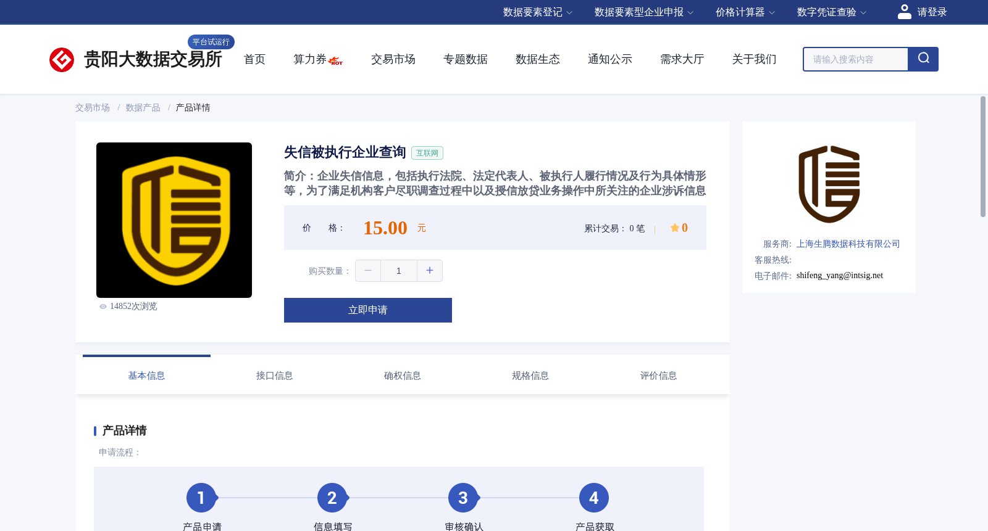Click the Guiyang Big Data Exchange logo icon
This screenshot has height=531, width=988.
[x=62, y=60]
